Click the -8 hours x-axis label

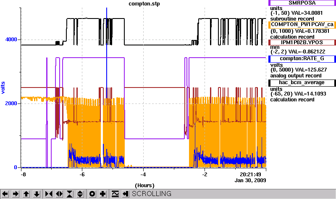click(x=23, y=174)
